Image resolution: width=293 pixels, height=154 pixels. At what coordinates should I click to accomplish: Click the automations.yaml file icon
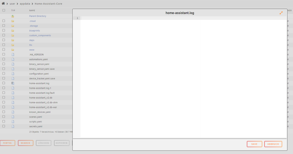tap(13, 59)
